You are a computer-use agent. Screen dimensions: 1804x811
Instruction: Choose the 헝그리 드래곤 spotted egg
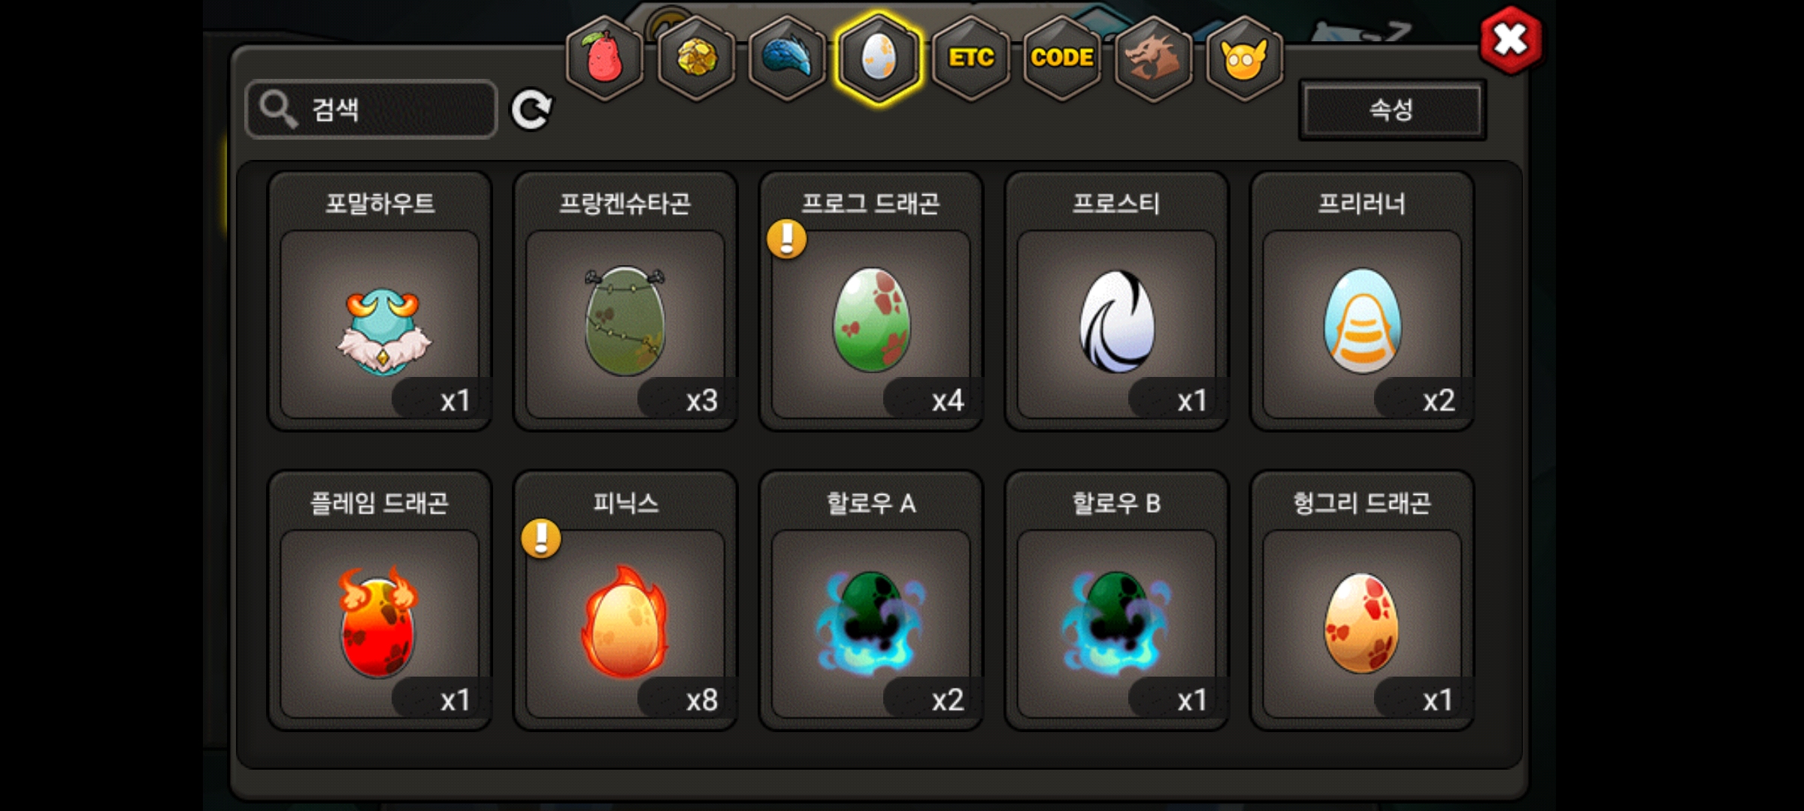[1362, 601]
